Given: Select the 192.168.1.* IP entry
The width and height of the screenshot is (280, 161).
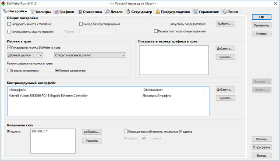Looking at the screenshot, I should [39, 131].
